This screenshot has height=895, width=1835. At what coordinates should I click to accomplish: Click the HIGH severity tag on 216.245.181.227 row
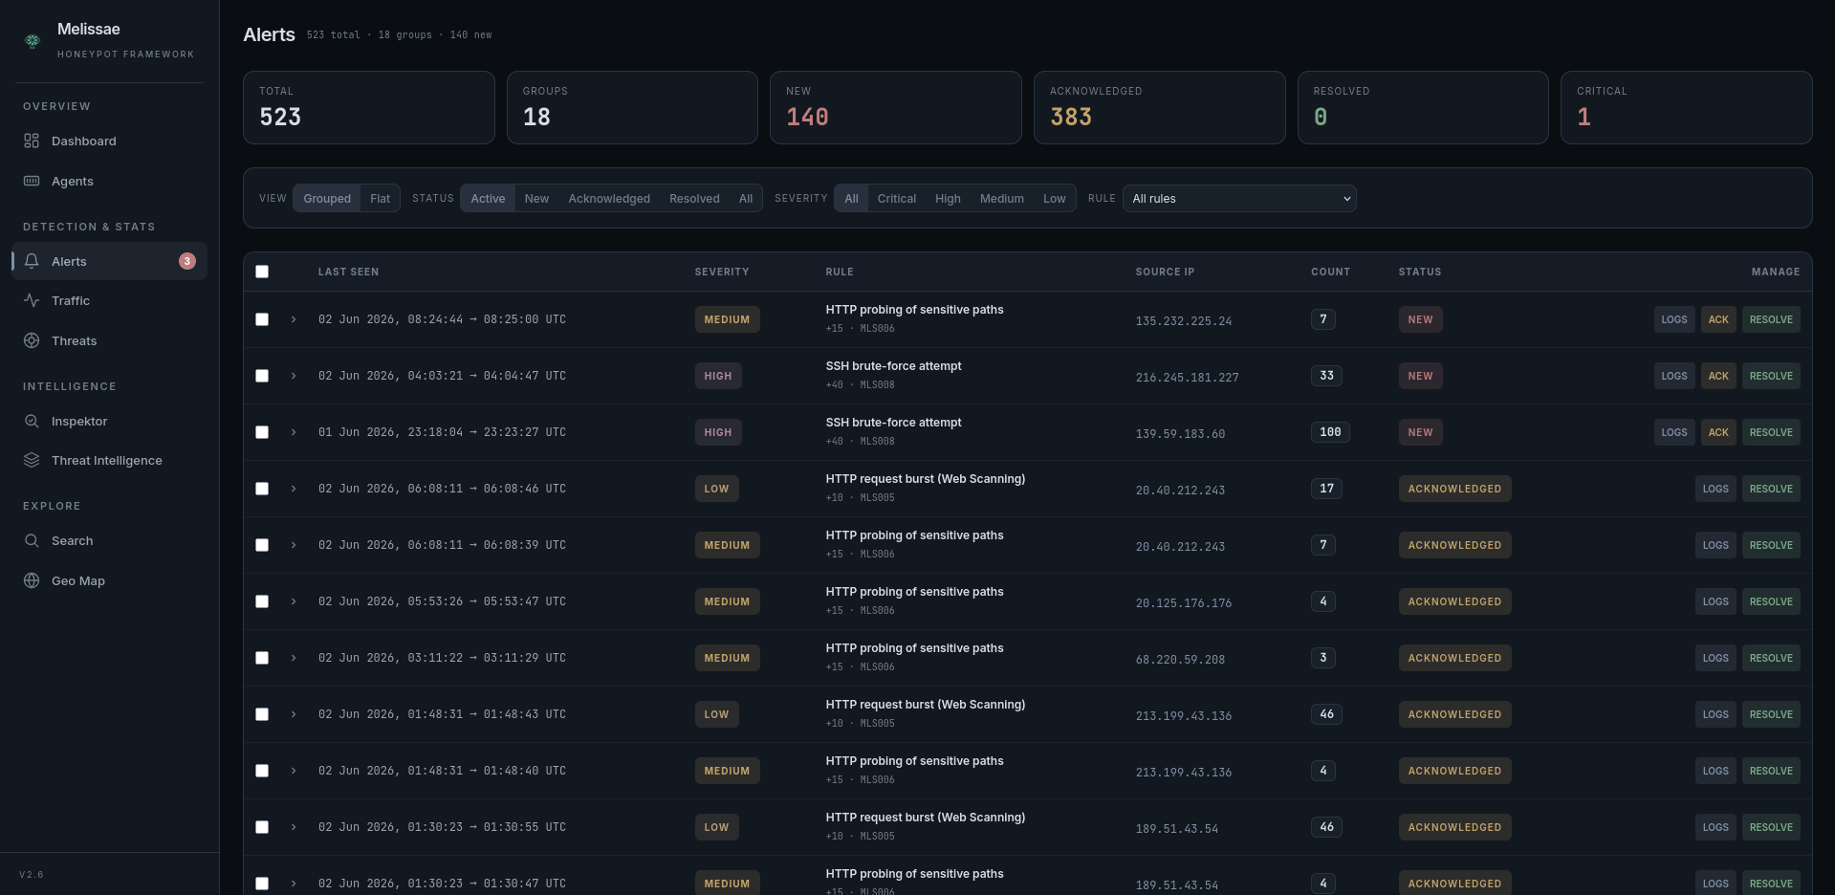[x=718, y=376]
